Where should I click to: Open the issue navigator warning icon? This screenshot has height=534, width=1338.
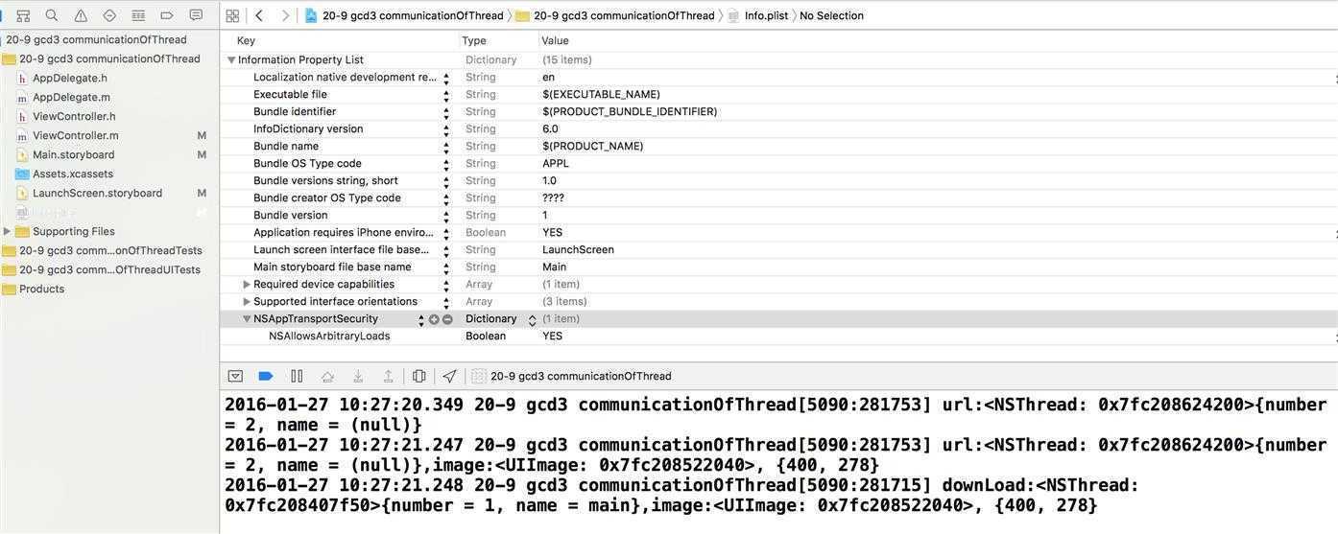click(x=81, y=15)
